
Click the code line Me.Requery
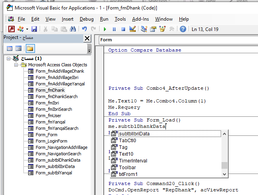coord(124,107)
